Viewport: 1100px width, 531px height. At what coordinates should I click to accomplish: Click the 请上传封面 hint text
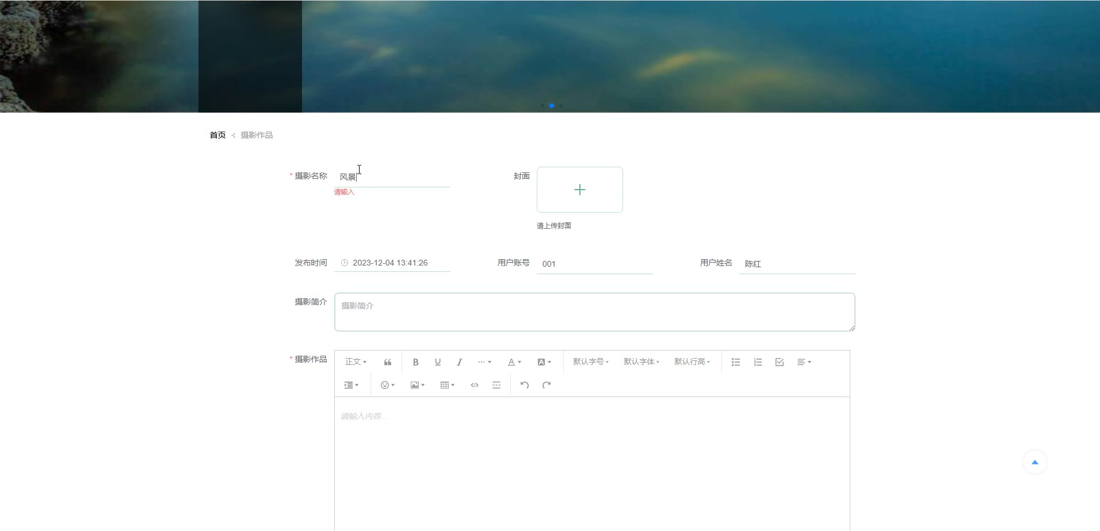click(x=554, y=226)
